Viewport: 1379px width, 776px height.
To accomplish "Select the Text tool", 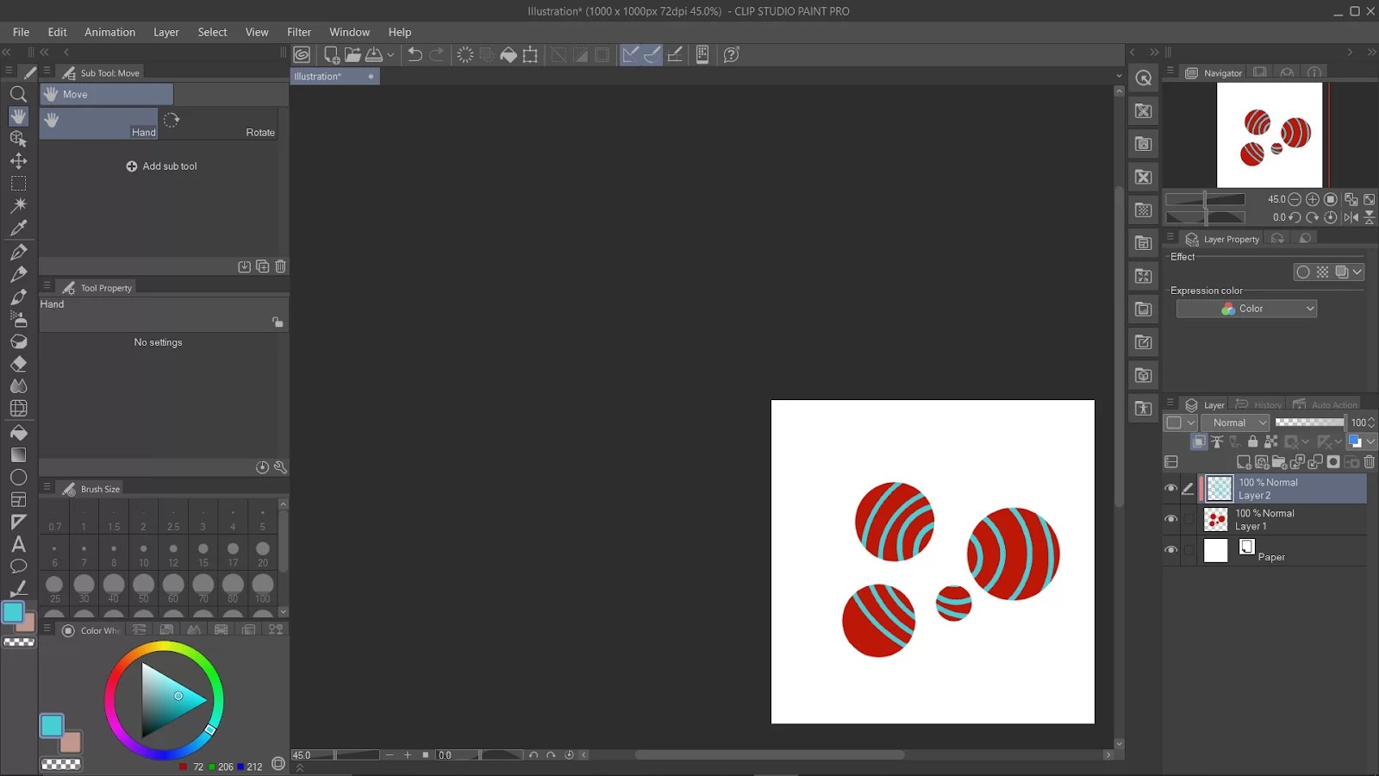I will coord(18,543).
